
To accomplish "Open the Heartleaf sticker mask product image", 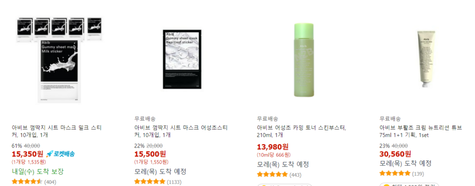I will 182,59.
